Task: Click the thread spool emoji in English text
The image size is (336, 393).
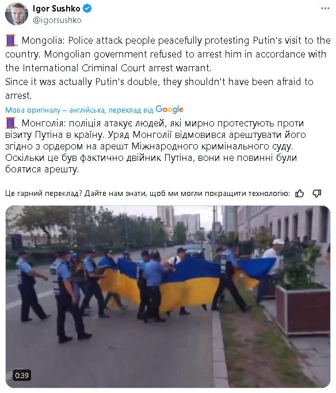Action: [12, 41]
